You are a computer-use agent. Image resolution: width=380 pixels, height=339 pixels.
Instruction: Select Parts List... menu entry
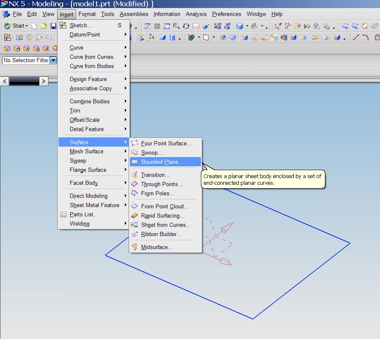[93, 215]
